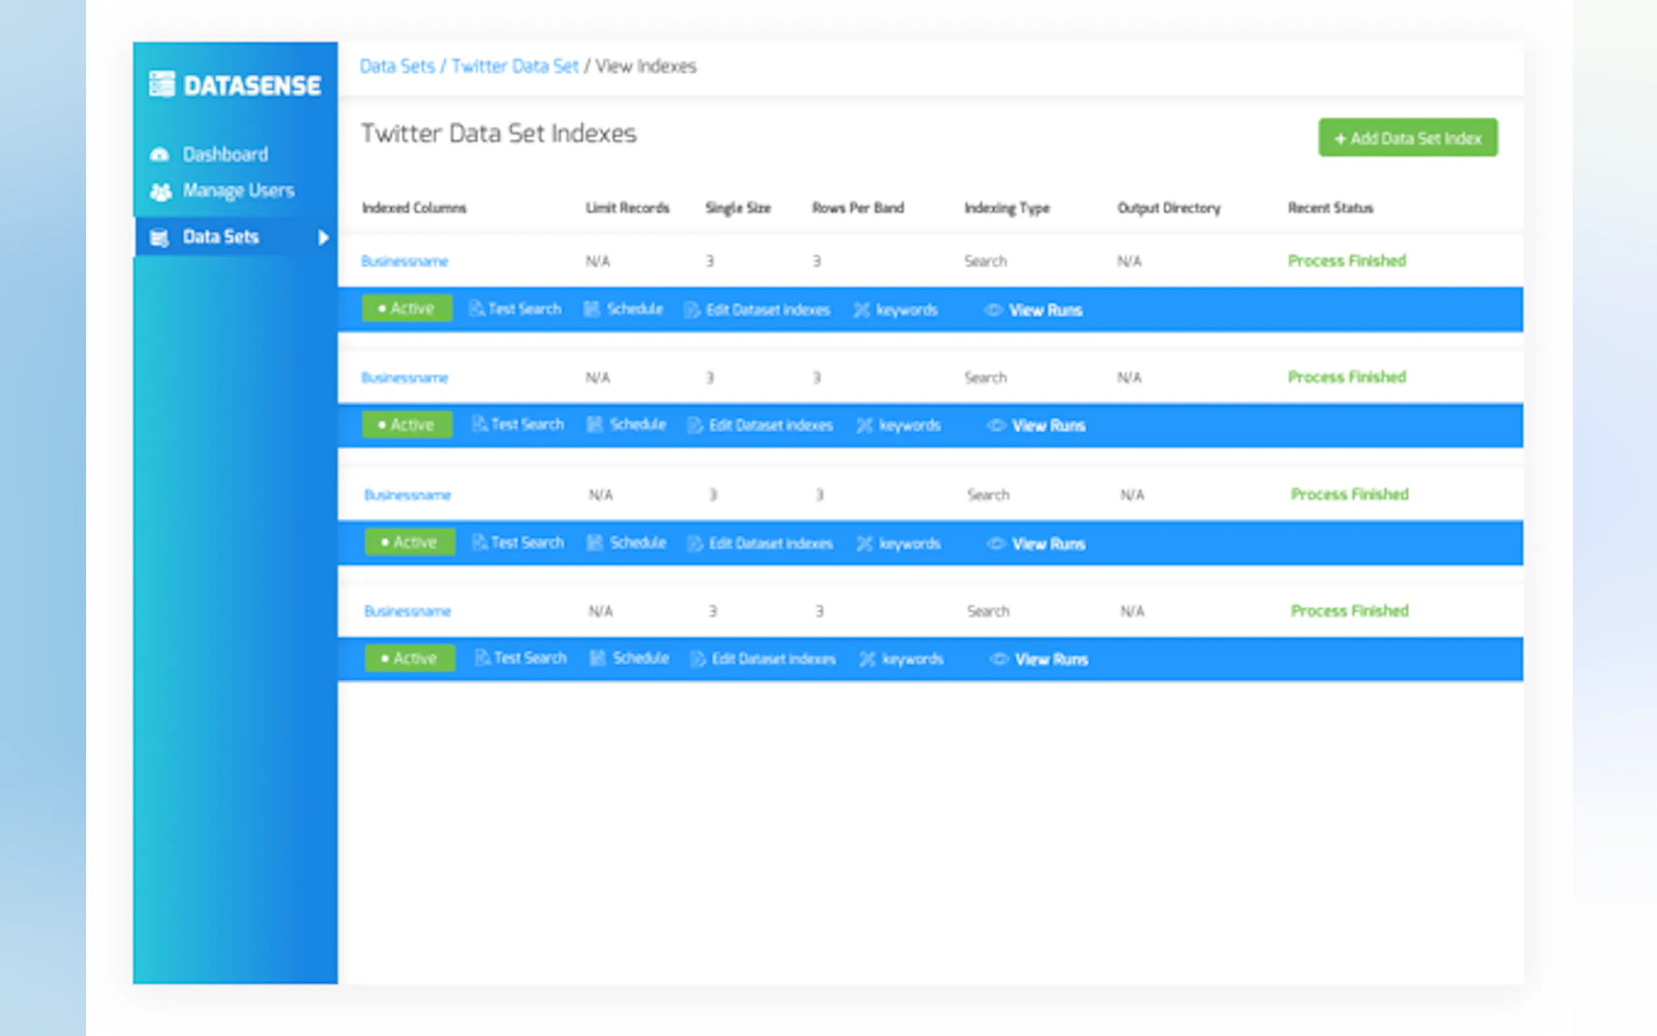Click Schedule icon in second row
Viewport: 1657px width, 1036px height.
594,425
